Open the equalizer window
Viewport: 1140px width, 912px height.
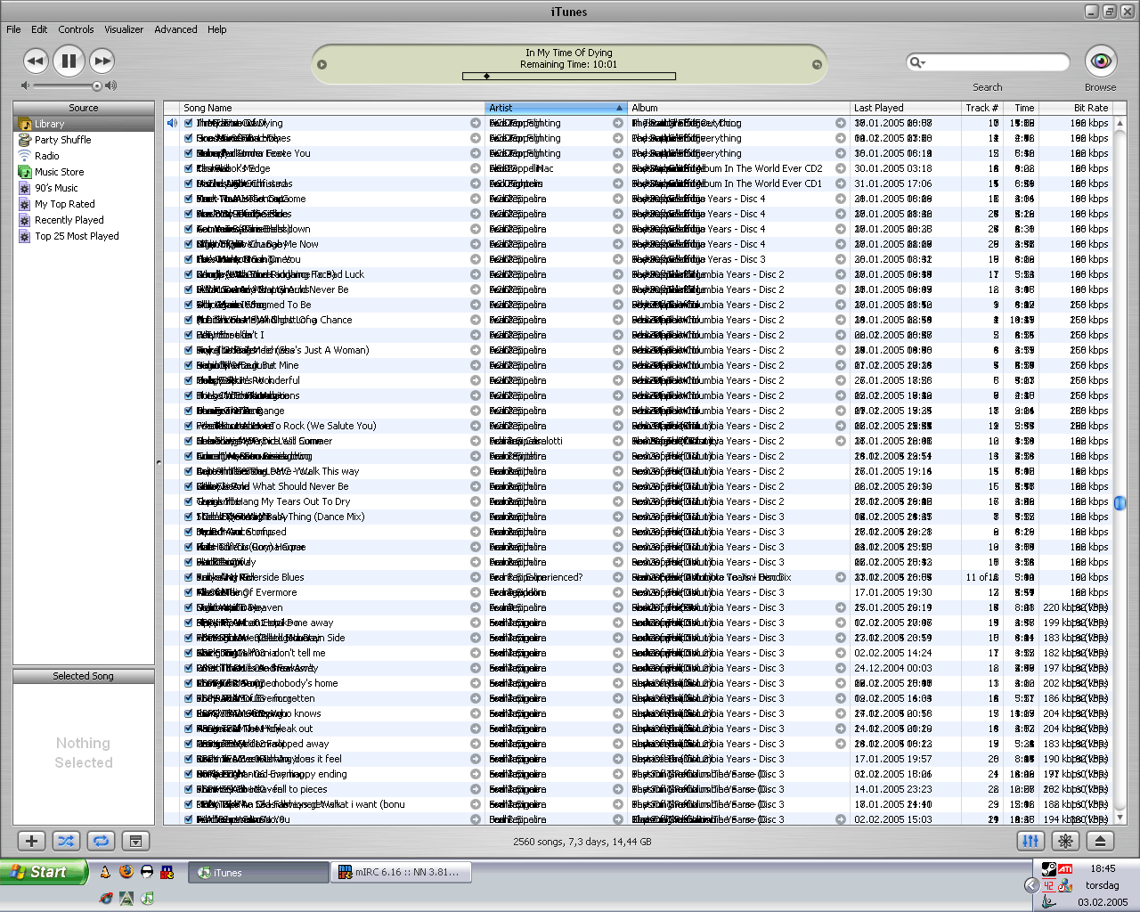coord(1030,841)
